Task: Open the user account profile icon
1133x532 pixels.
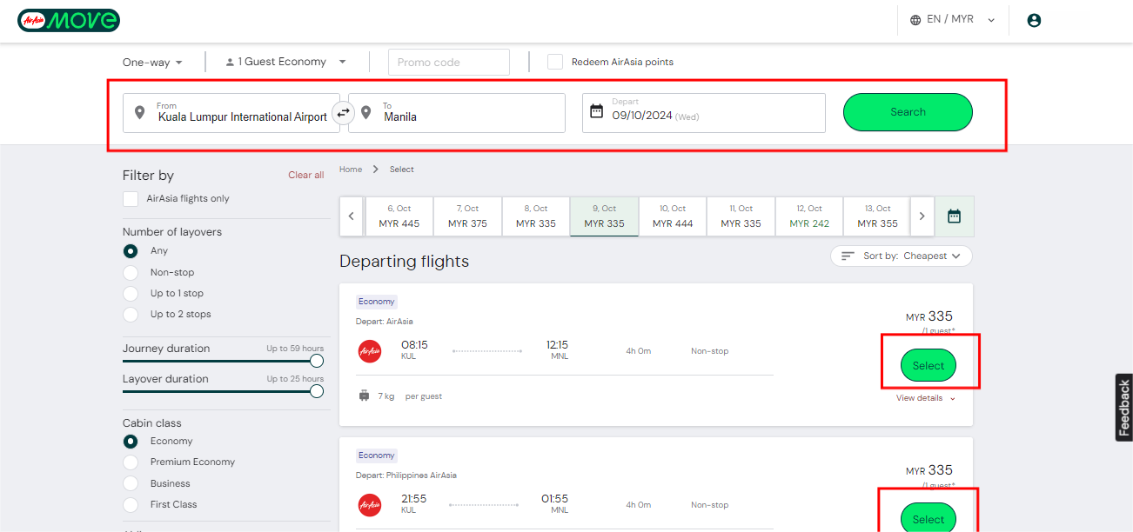Action: coord(1034,20)
